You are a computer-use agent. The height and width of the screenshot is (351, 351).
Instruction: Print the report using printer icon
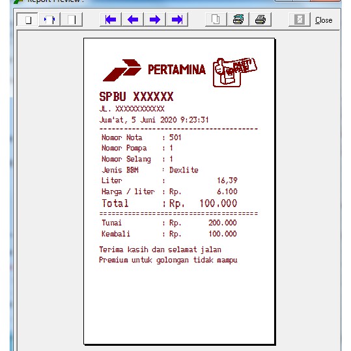260,20
